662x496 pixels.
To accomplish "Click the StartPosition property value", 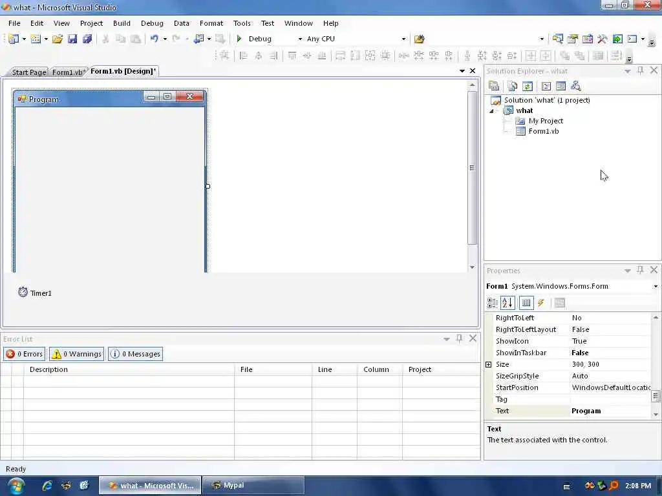I will click(610, 387).
